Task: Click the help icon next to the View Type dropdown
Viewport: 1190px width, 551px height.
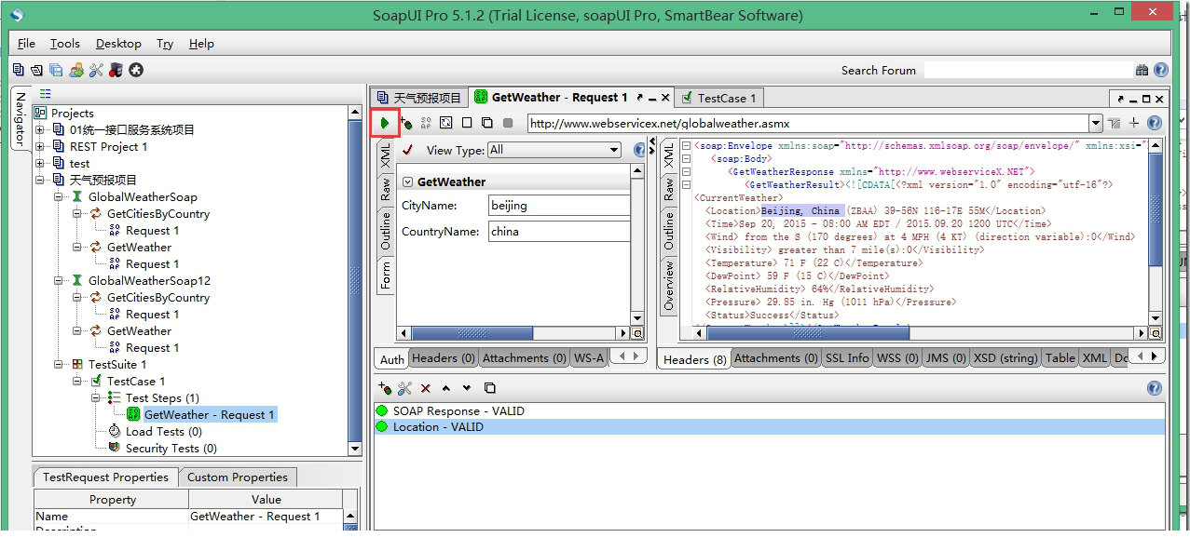Action: pos(639,150)
